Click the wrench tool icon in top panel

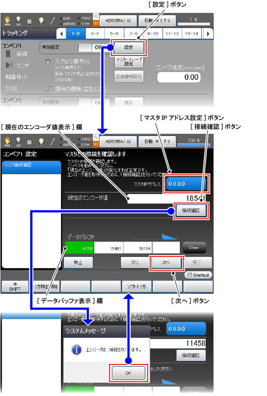(x=53, y=20)
